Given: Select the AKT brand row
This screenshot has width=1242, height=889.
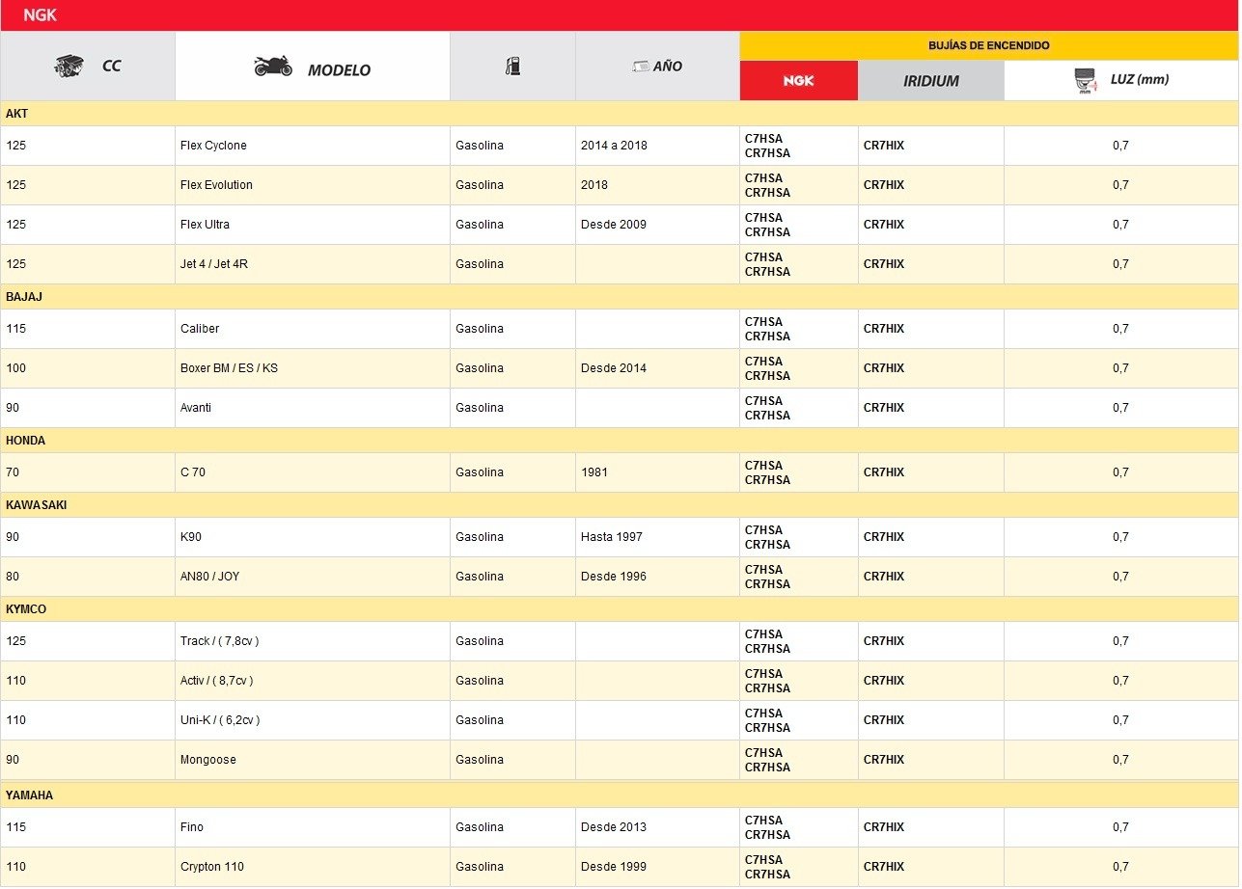Looking at the screenshot, I should tap(620, 114).
